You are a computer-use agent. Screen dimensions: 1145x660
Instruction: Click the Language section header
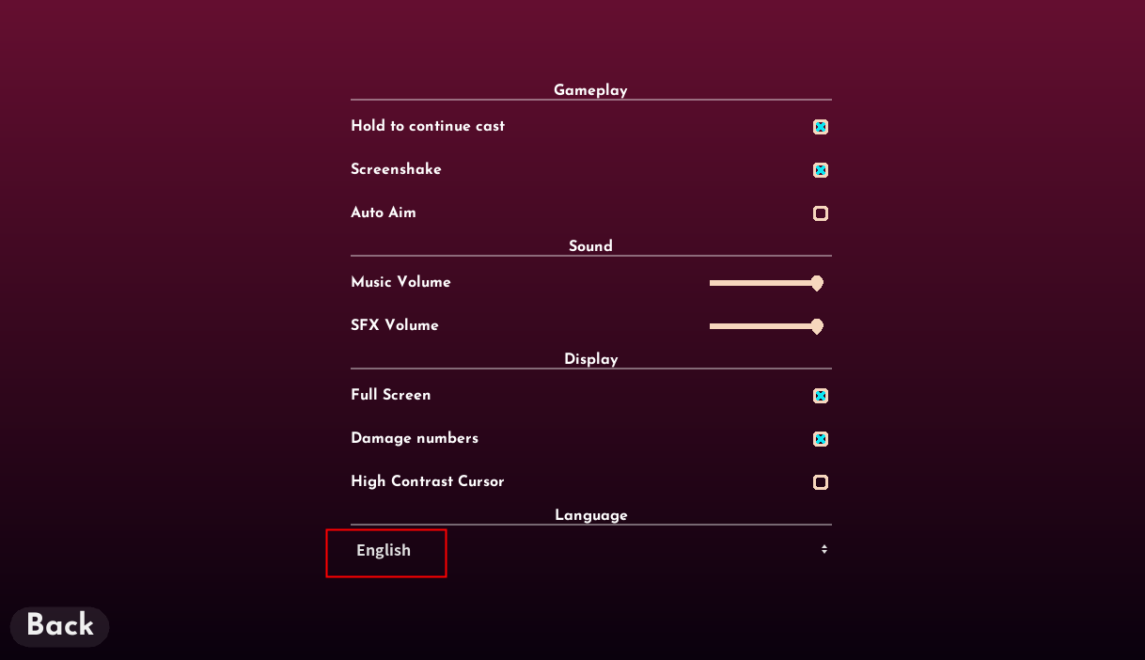[591, 515]
